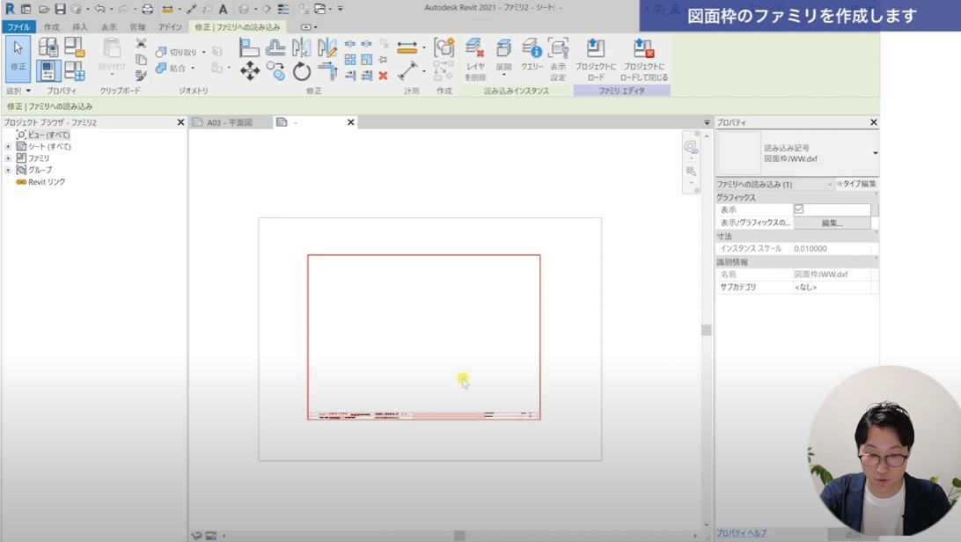Click Load into Project and Close icon
The height and width of the screenshot is (542, 961).
[x=643, y=55]
